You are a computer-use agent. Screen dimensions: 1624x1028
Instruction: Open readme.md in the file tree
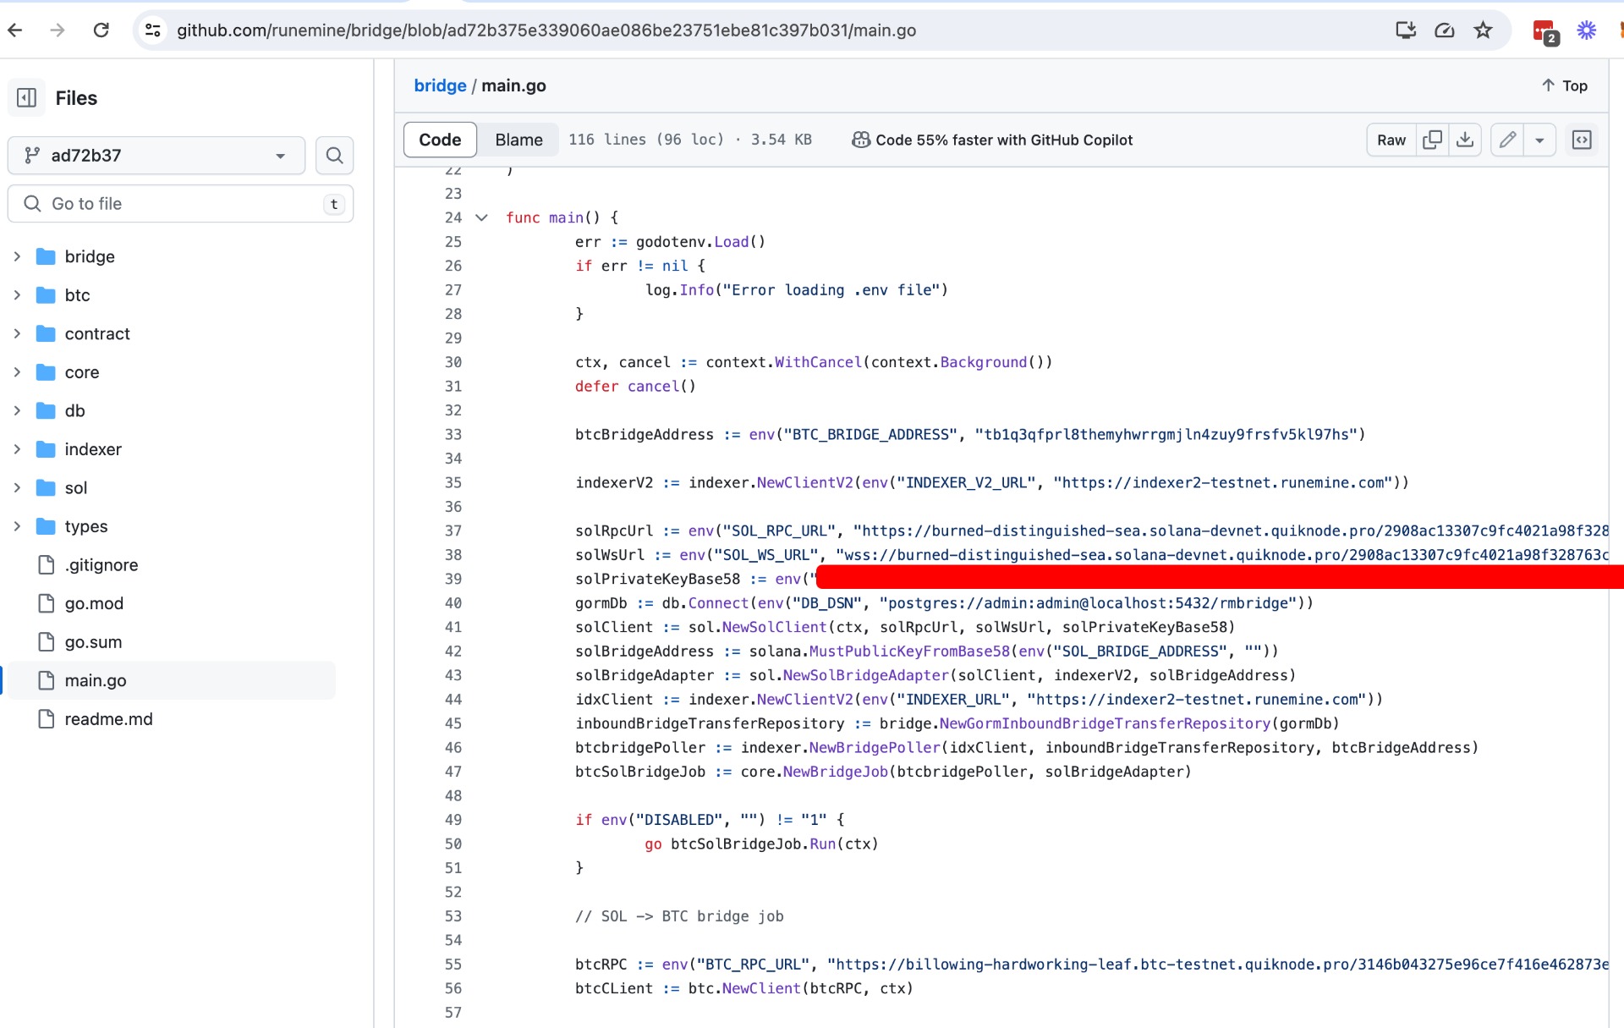pos(108,719)
